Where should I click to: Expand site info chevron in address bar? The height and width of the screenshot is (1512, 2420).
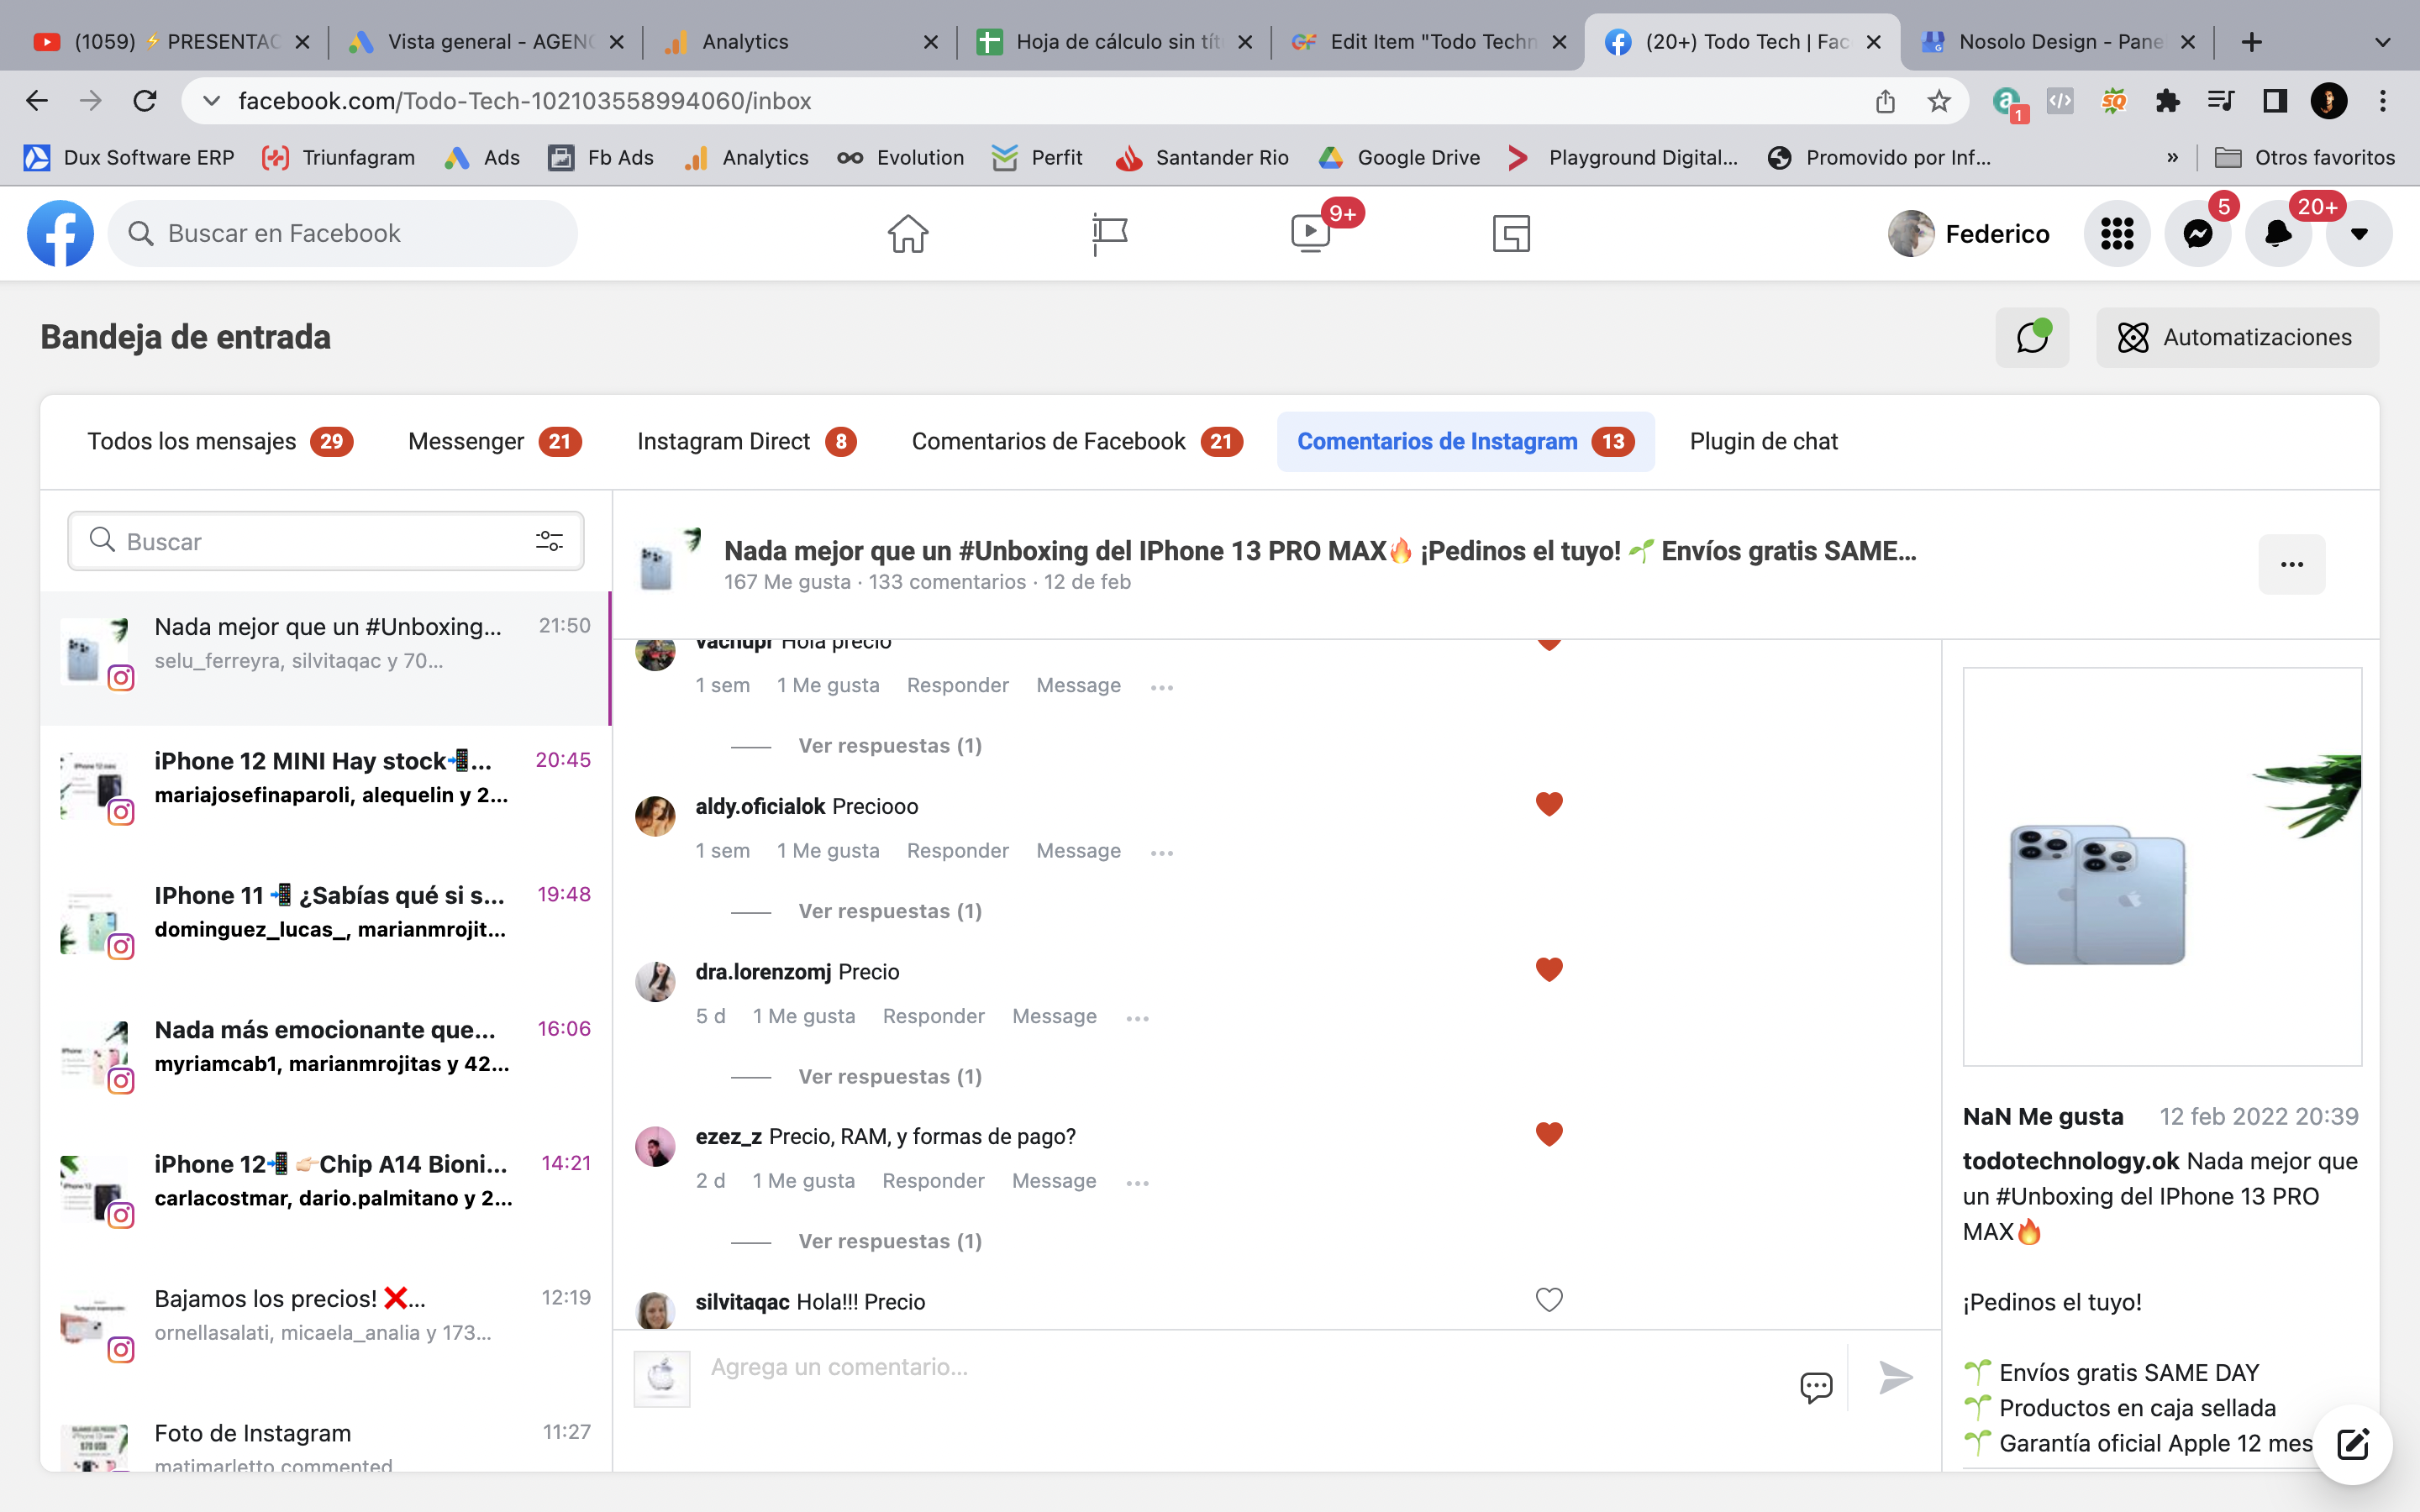(211, 101)
